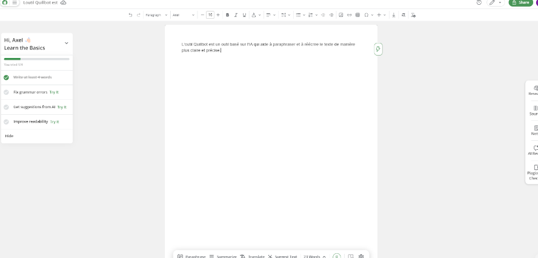Insert a hyperlink

tap(350, 15)
